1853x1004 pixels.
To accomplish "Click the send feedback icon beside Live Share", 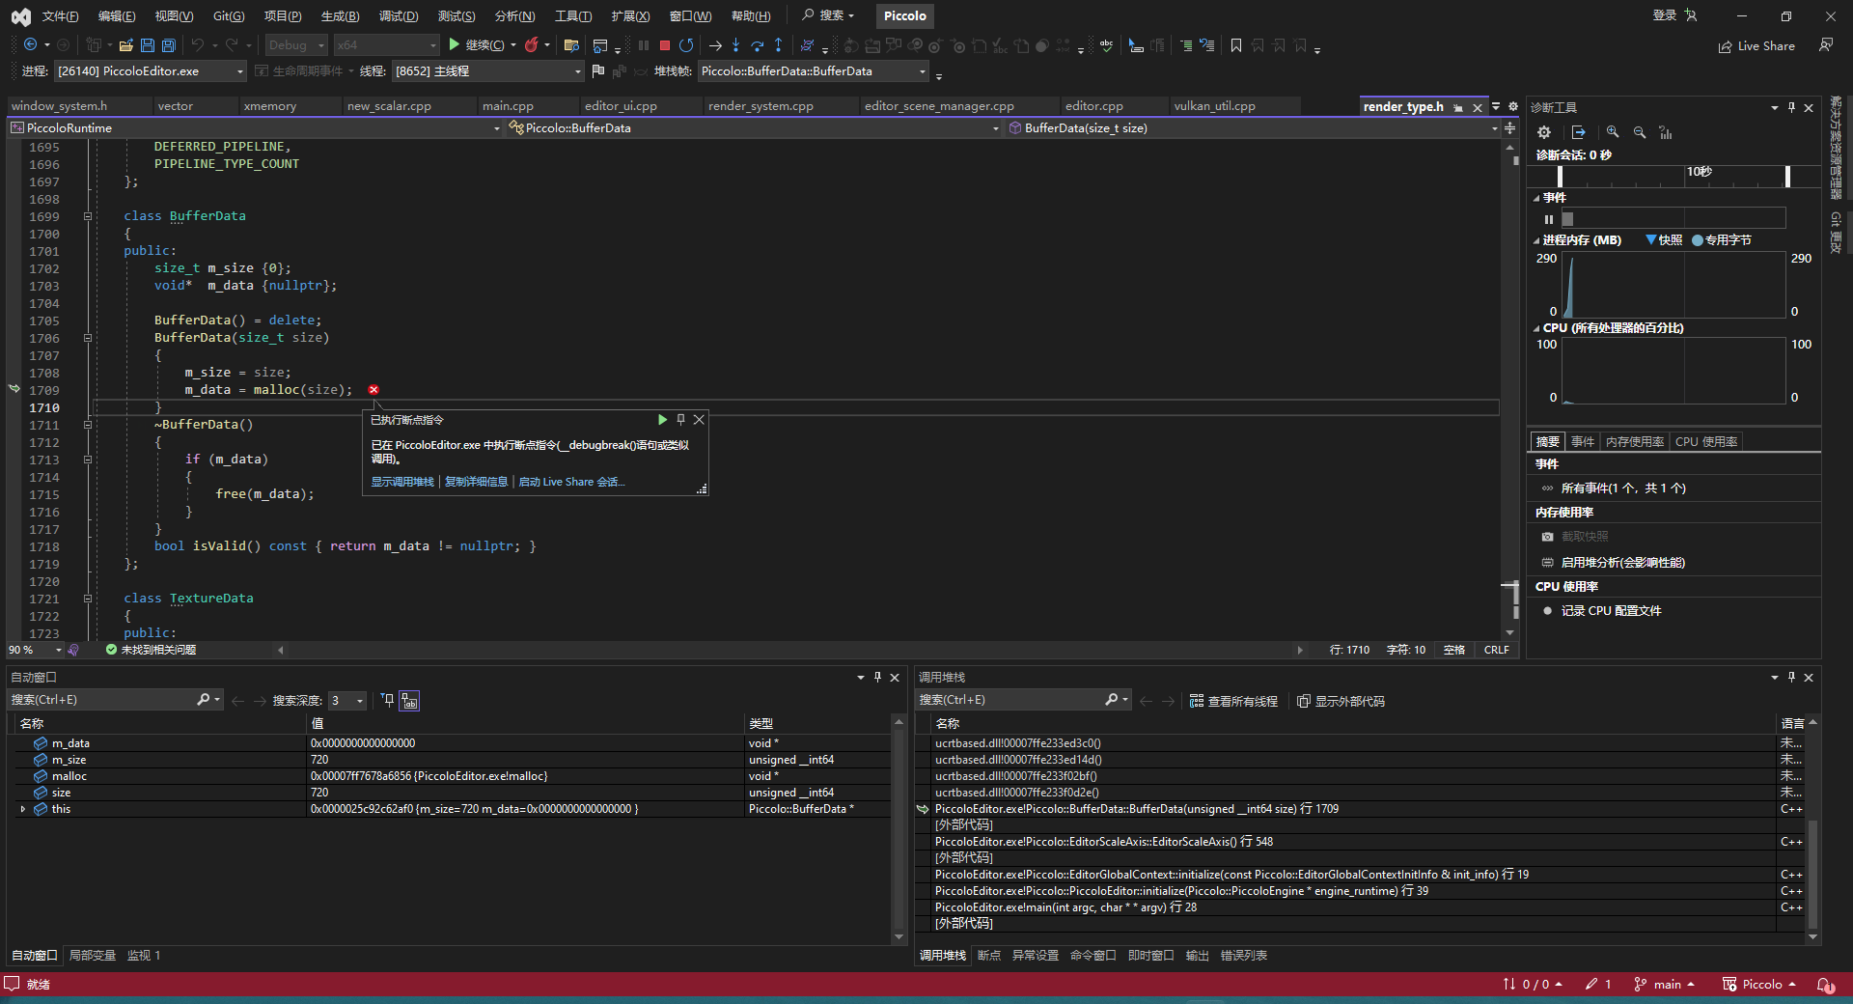I will point(1826,45).
